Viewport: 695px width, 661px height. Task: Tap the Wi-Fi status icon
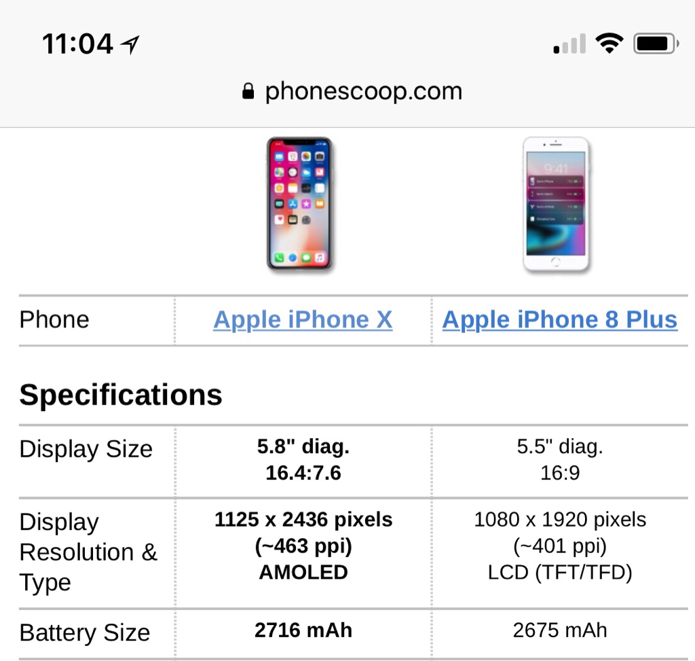click(x=609, y=43)
